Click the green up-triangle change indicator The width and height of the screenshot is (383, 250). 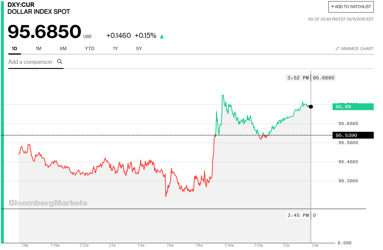click(x=162, y=36)
